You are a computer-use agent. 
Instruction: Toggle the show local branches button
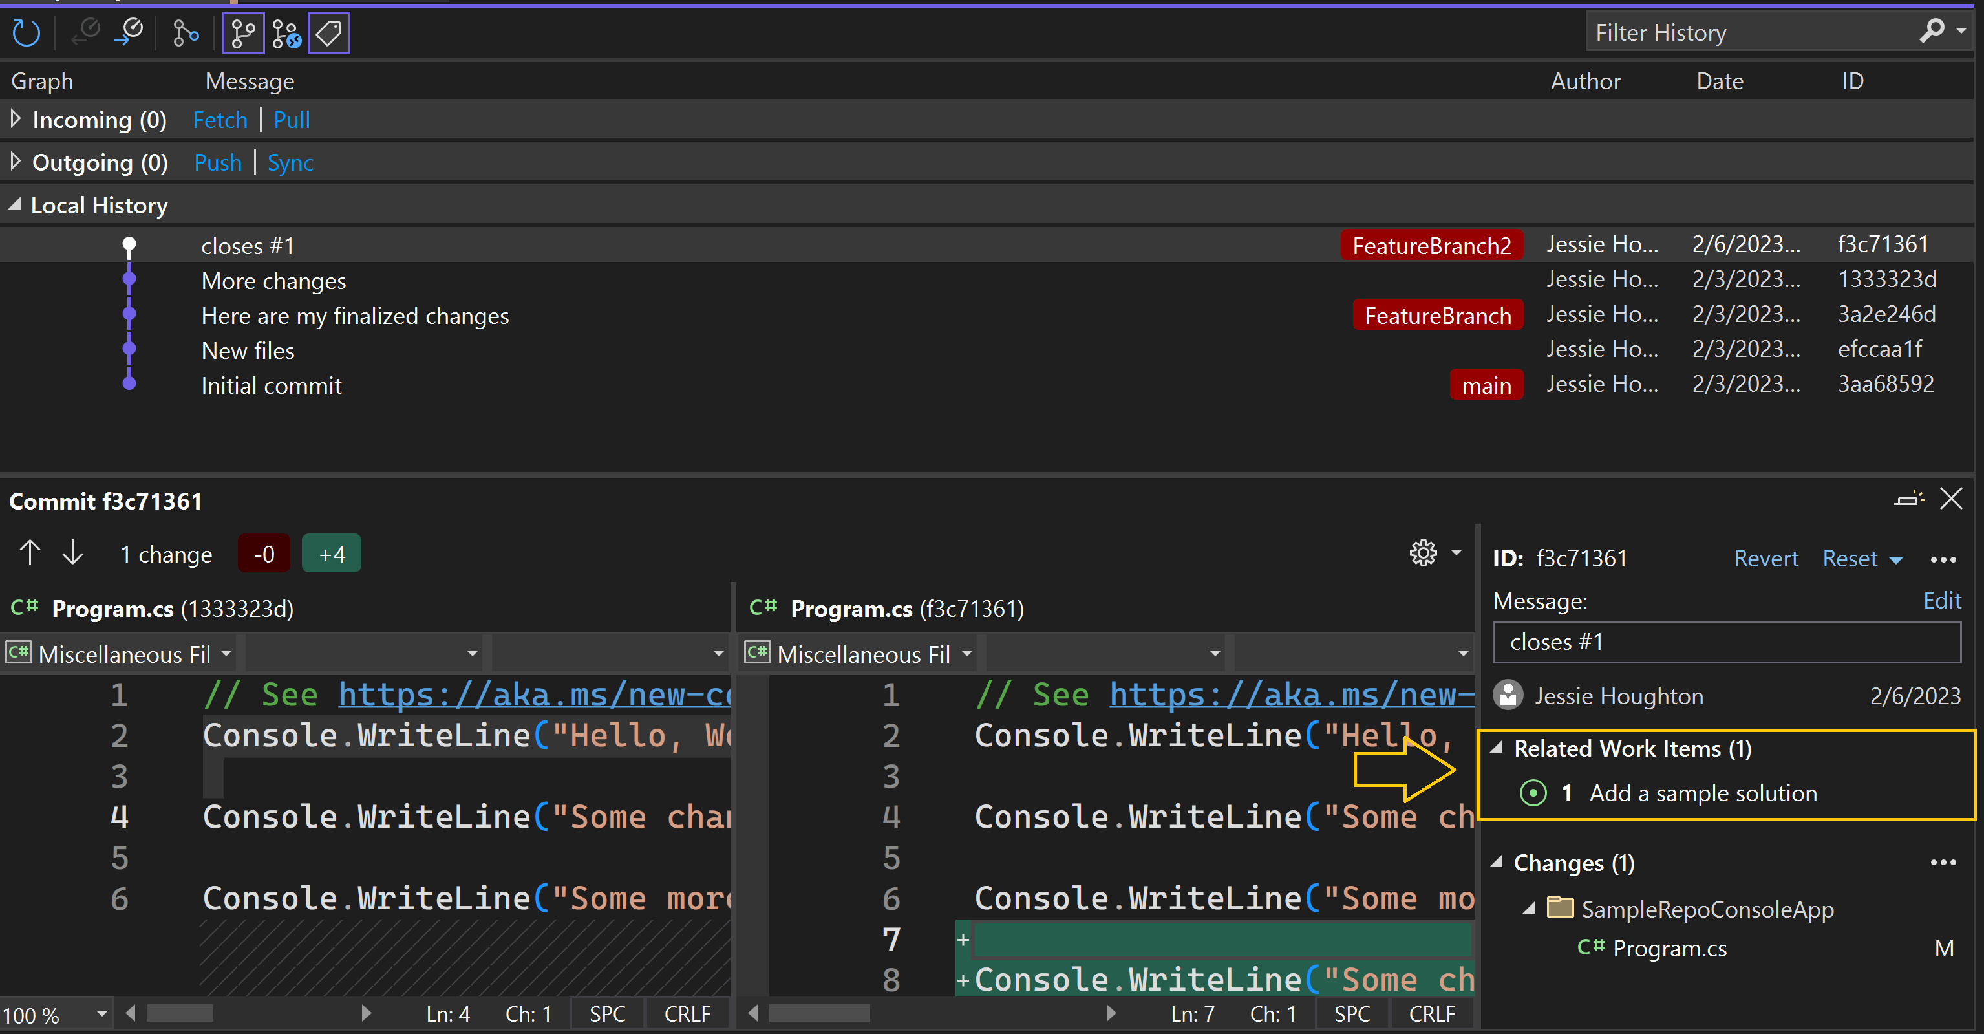coord(243,33)
